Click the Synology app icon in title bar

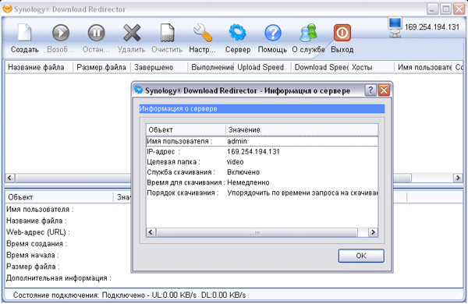tap(7, 9)
